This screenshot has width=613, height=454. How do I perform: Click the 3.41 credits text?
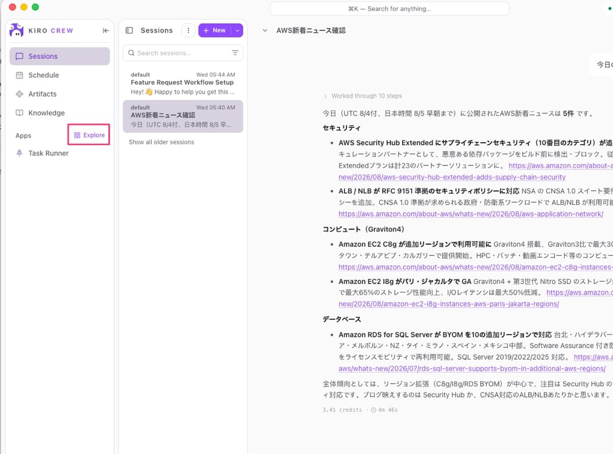click(342, 410)
